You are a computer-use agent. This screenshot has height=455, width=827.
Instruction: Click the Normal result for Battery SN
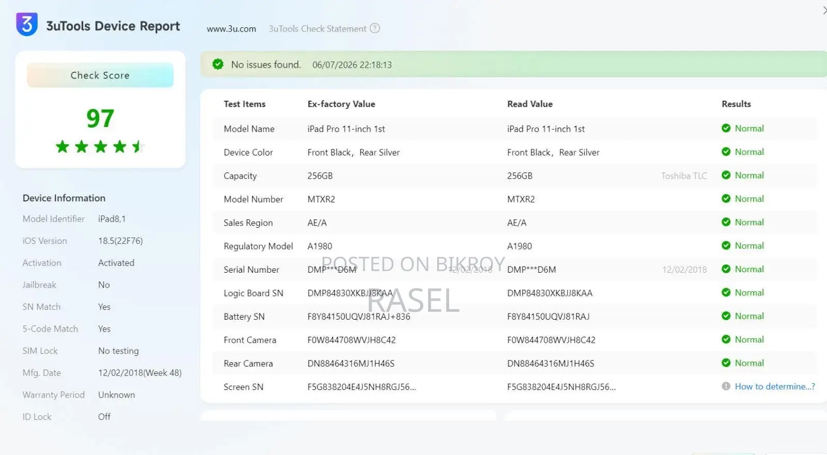point(749,316)
